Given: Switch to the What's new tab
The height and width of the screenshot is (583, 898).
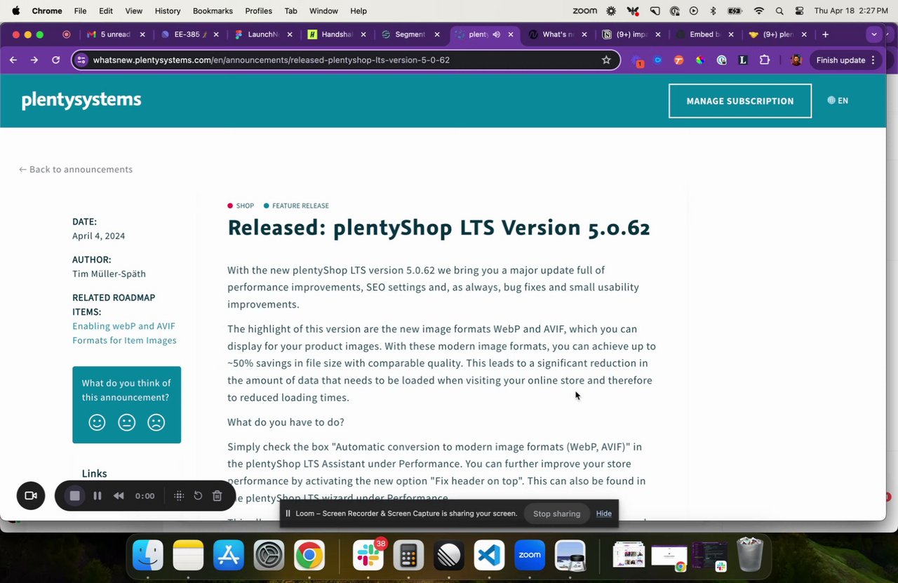Looking at the screenshot, I should click(558, 34).
